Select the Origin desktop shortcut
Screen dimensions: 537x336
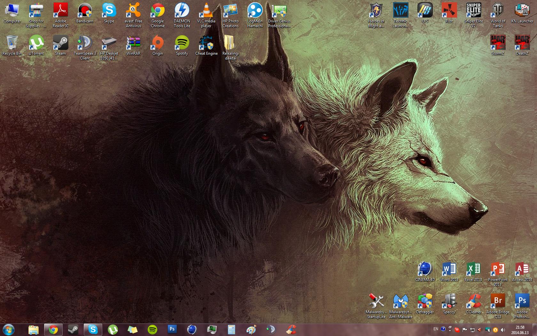click(158, 46)
